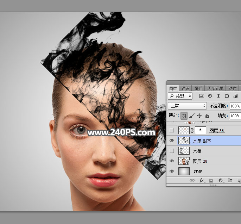Filter layers by type (T) icon
Viewport: 241px width, 224px height.
point(218,96)
